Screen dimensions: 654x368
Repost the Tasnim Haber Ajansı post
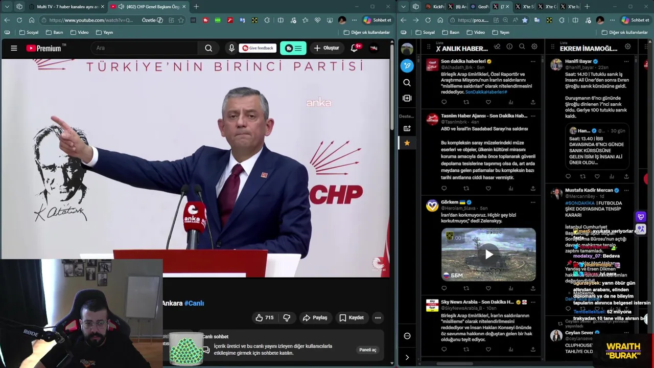pyautogui.click(x=466, y=189)
